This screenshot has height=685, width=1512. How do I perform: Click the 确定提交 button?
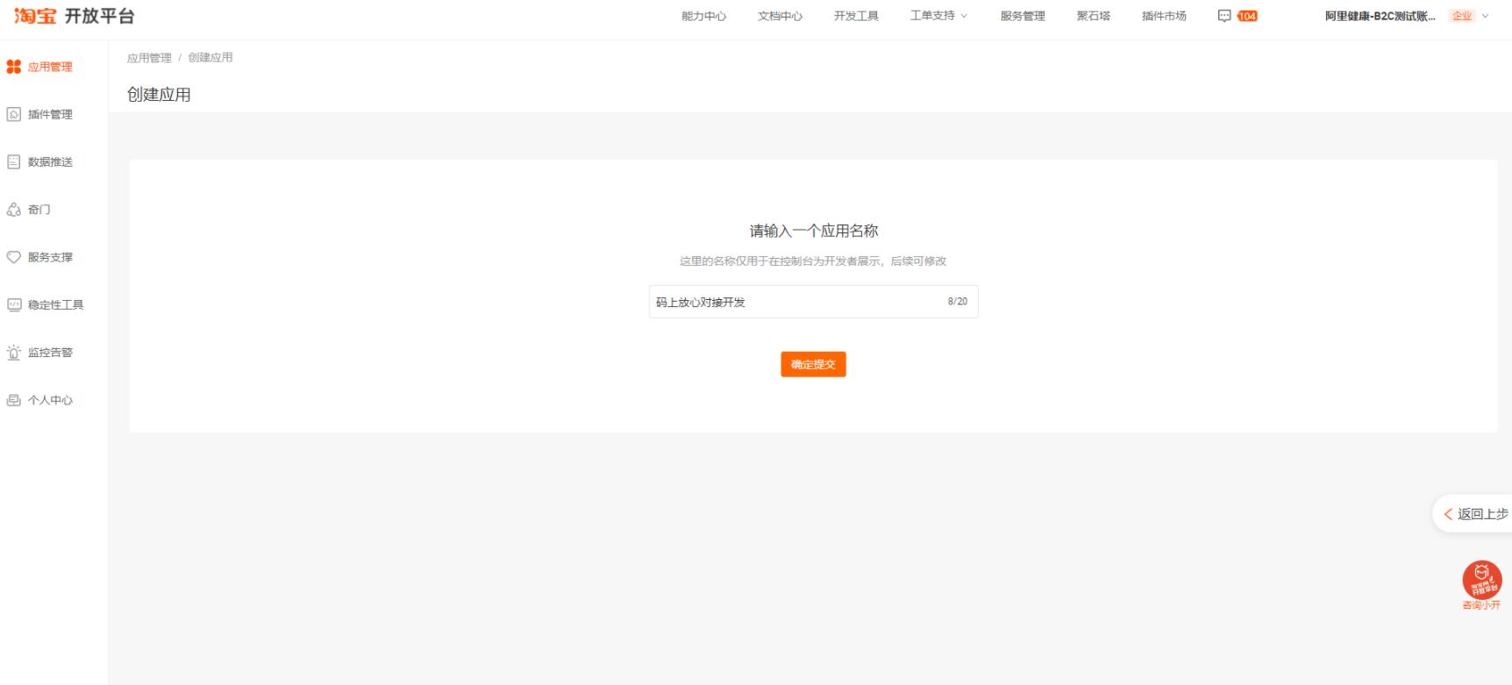click(813, 364)
